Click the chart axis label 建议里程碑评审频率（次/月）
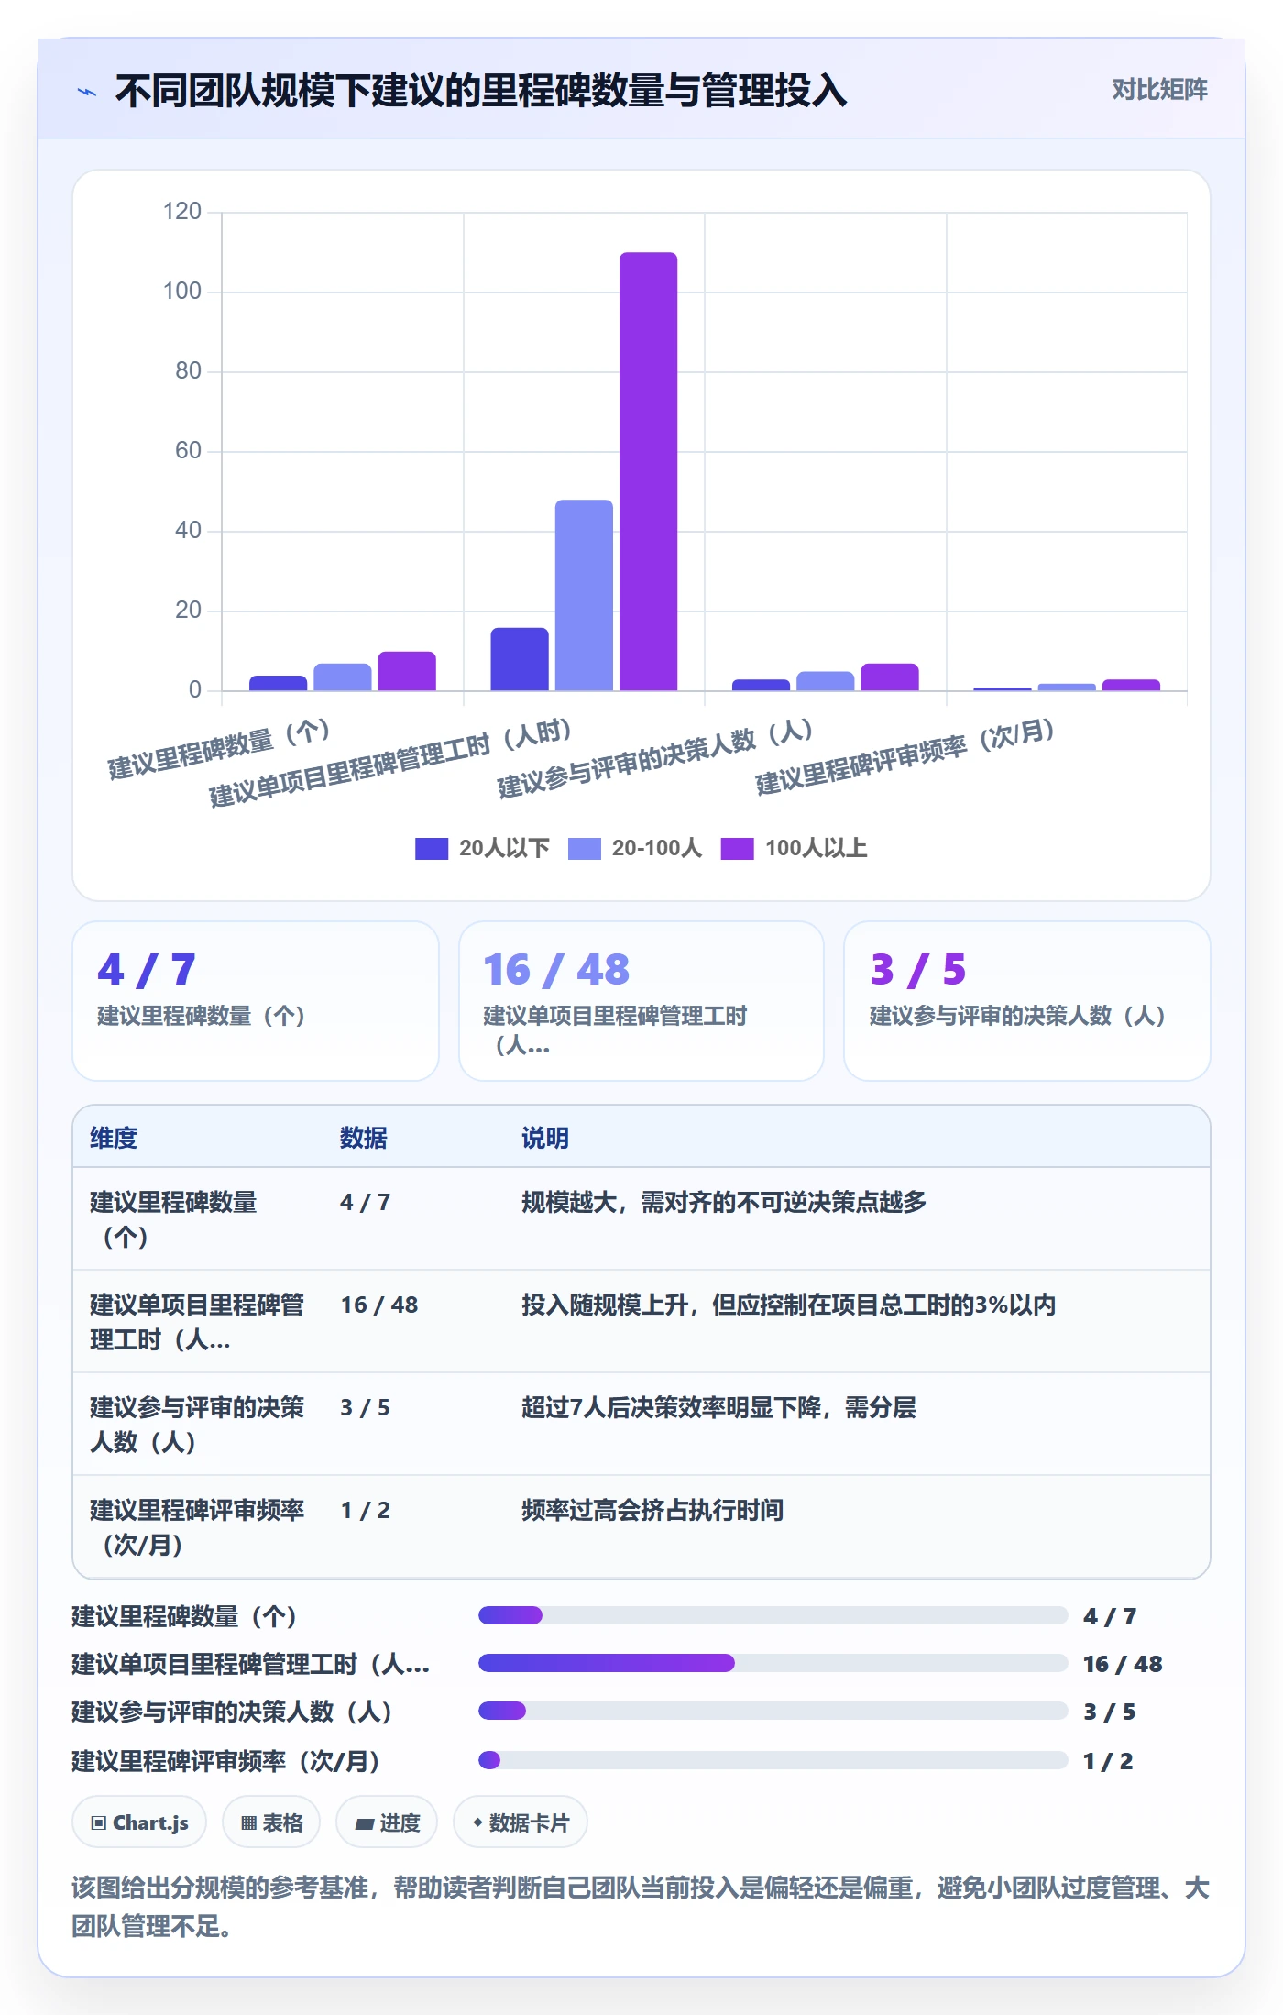Image resolution: width=1283 pixels, height=2015 pixels. click(905, 757)
